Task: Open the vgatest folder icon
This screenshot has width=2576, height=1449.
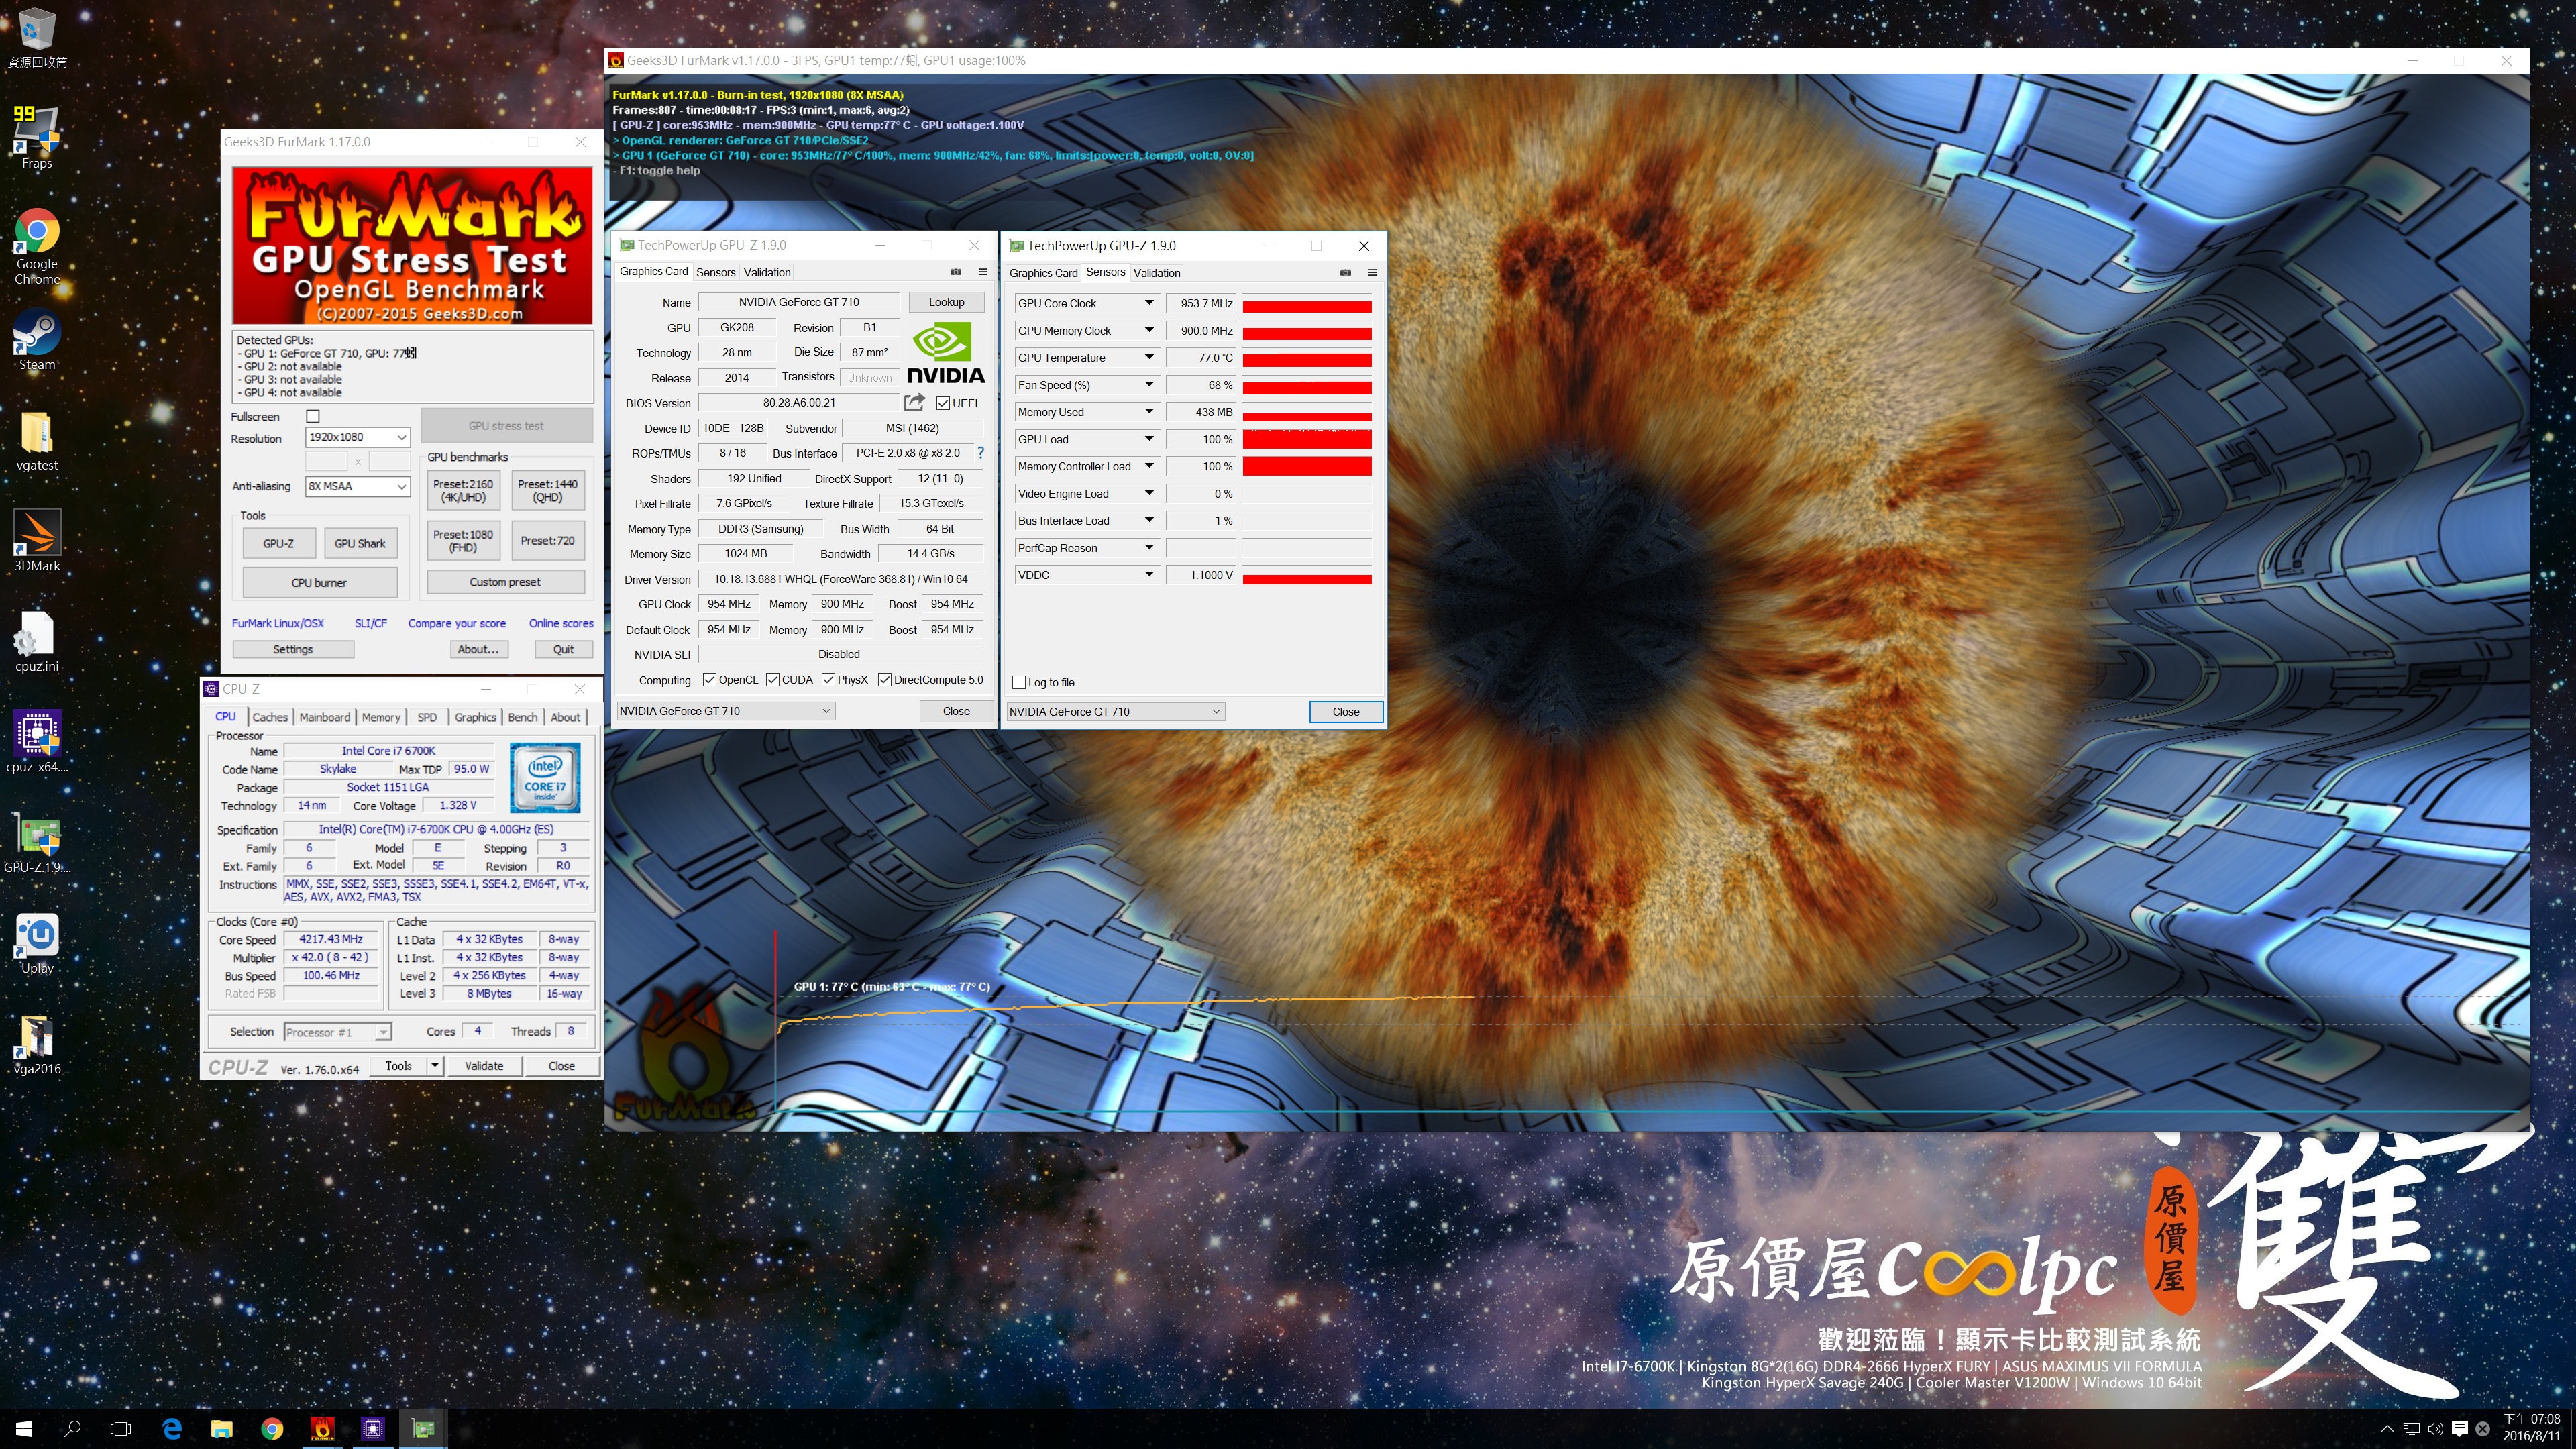Action: point(37,441)
